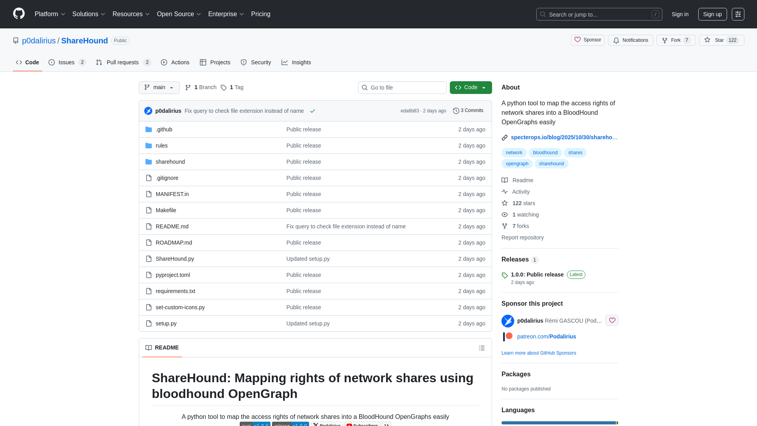Screen dimensions: 757x426
Task: Open the .github folder icon
Action: 149,129
